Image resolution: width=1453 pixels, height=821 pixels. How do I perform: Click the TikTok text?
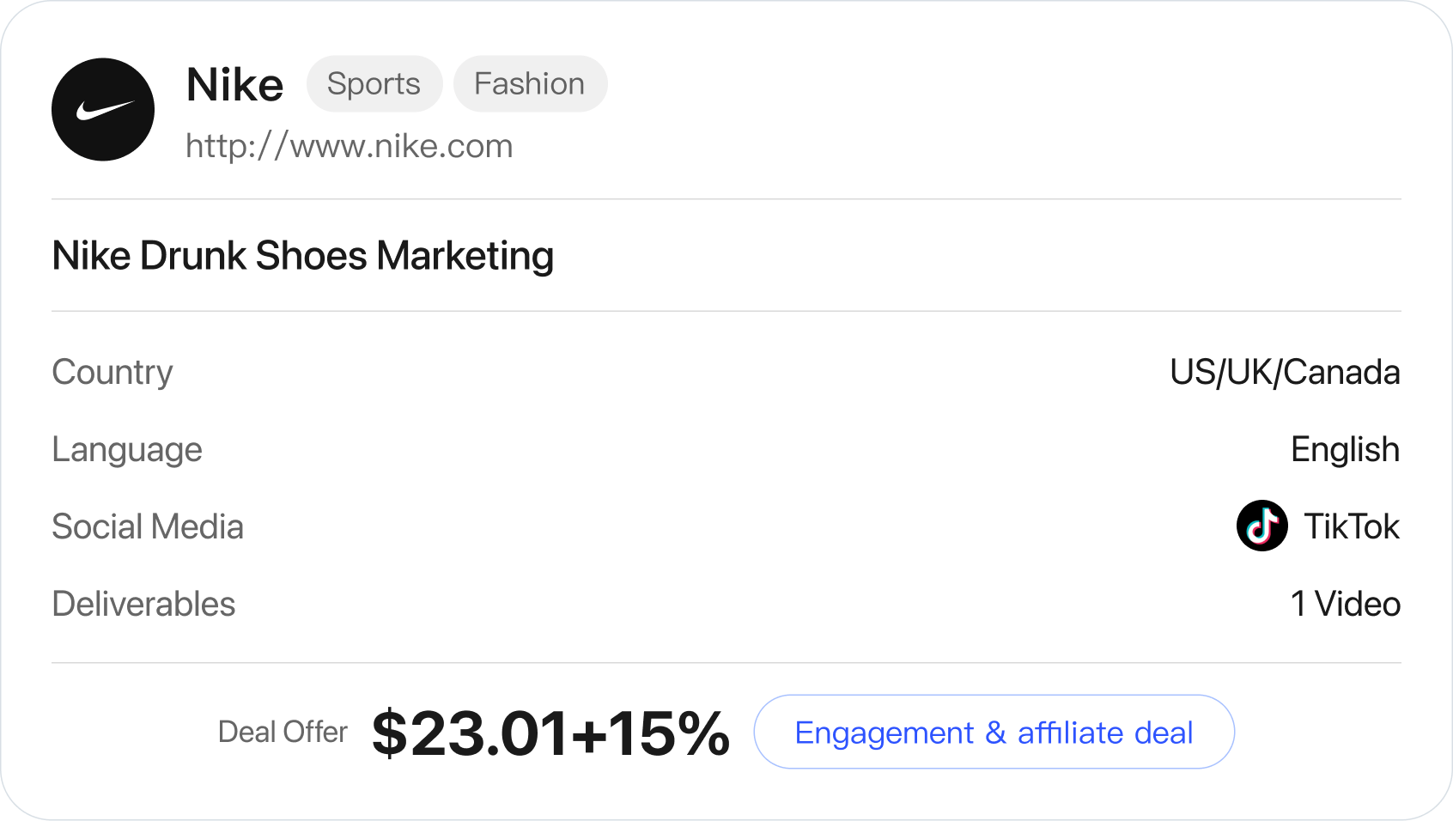1352,526
